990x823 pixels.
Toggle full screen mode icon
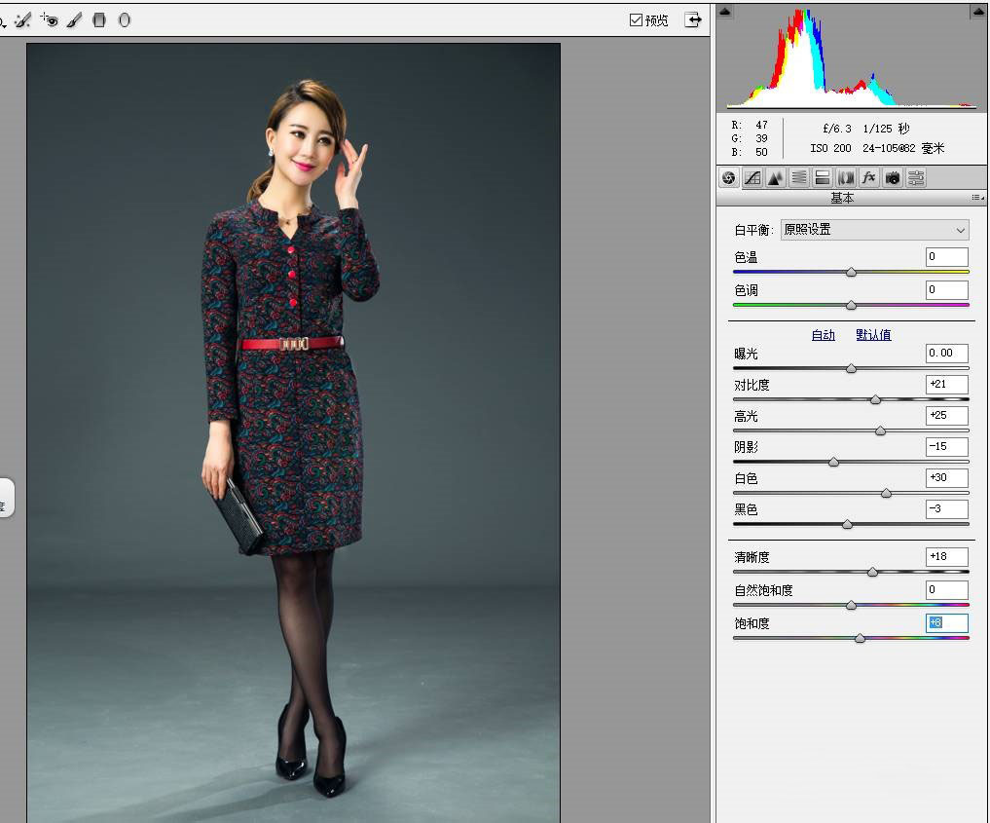tap(692, 19)
